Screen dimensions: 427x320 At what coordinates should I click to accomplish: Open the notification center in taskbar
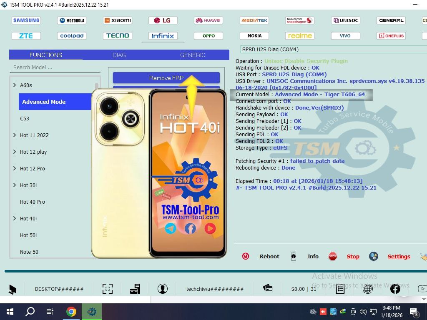[x=414, y=312]
